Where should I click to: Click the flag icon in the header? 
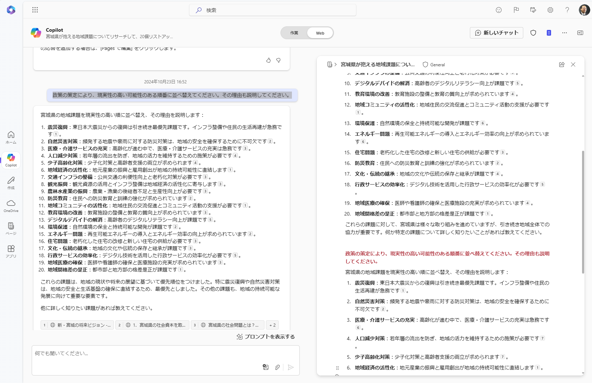tap(516, 10)
